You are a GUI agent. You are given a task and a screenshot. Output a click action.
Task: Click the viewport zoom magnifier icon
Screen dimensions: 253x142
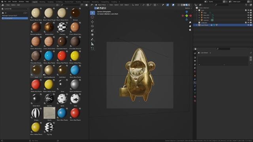coord(190,22)
